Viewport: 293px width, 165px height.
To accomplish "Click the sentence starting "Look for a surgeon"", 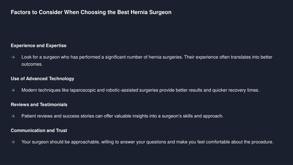I will point(147,61).
